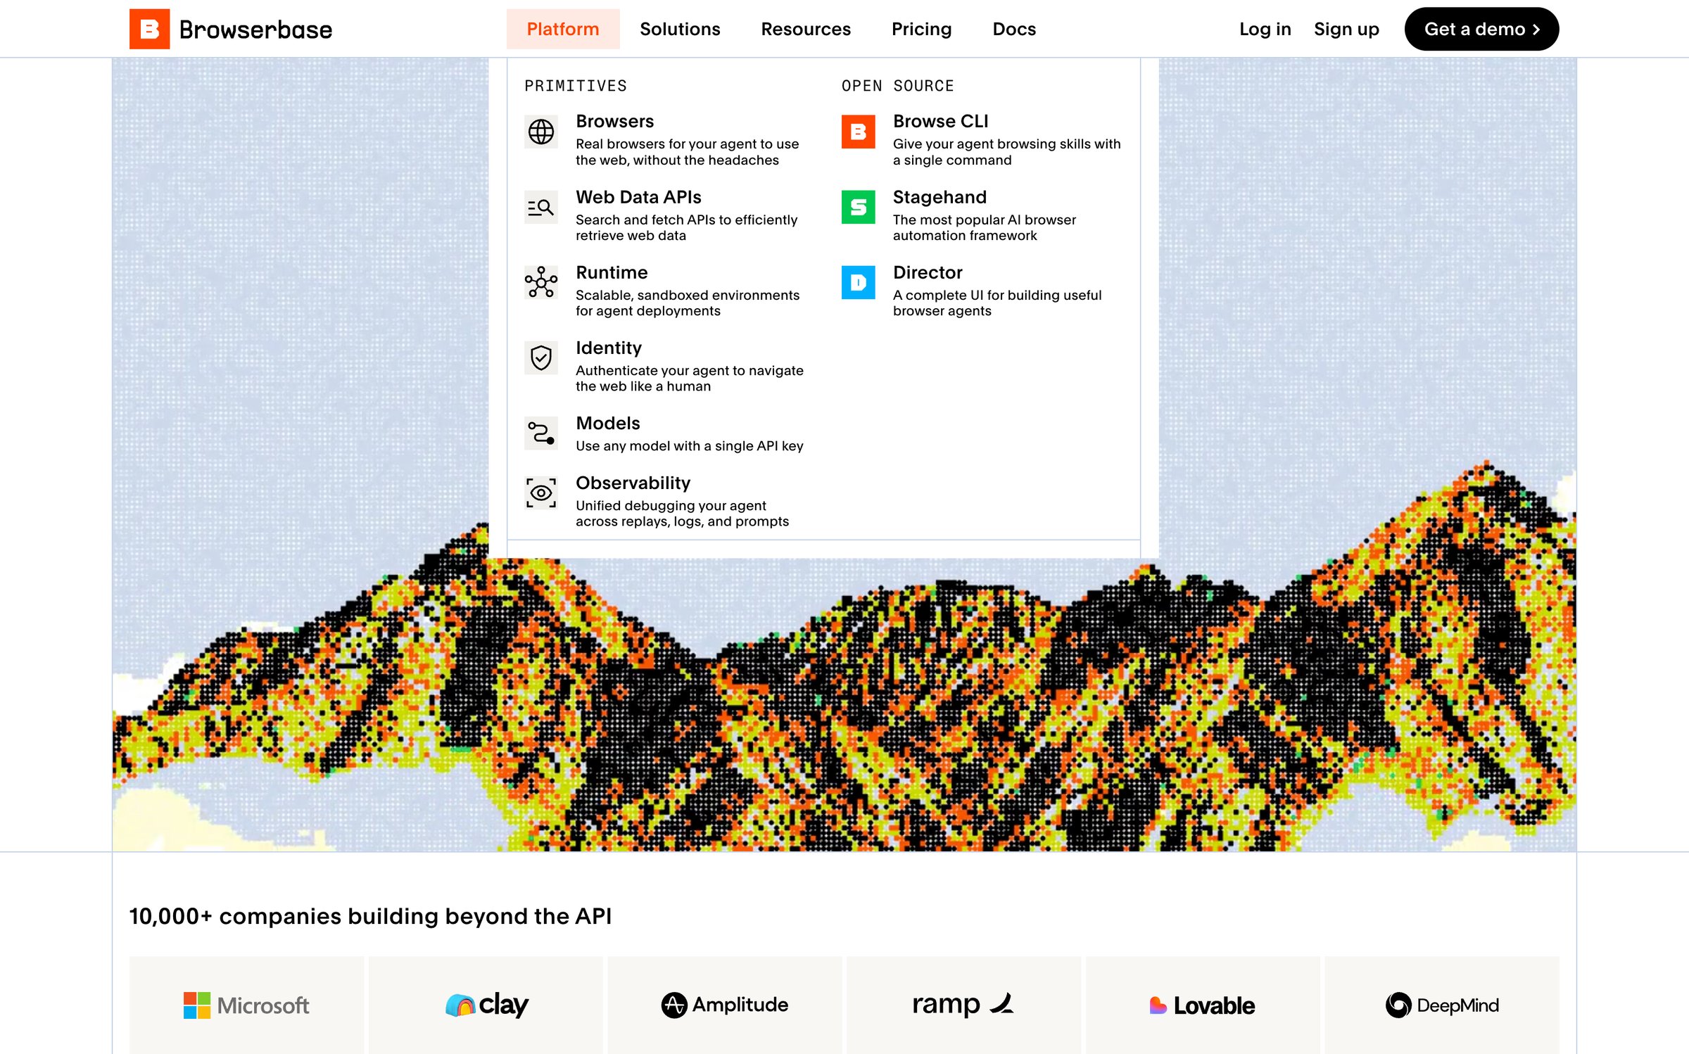Screen dimensions: 1689x1054
Task: Click 'Search and fetch APIs' description
Action: (686, 227)
